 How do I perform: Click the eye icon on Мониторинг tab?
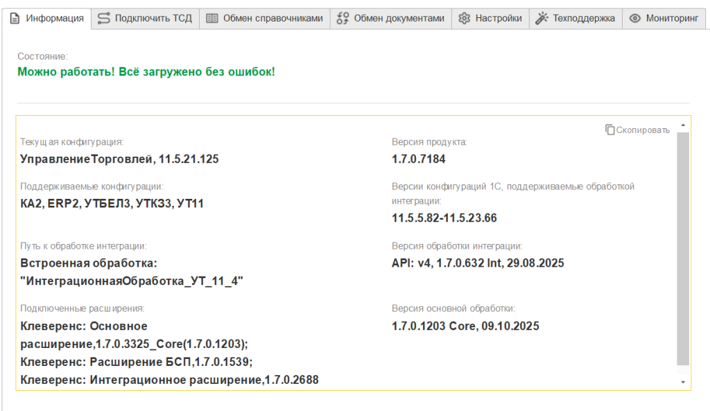tap(634, 19)
